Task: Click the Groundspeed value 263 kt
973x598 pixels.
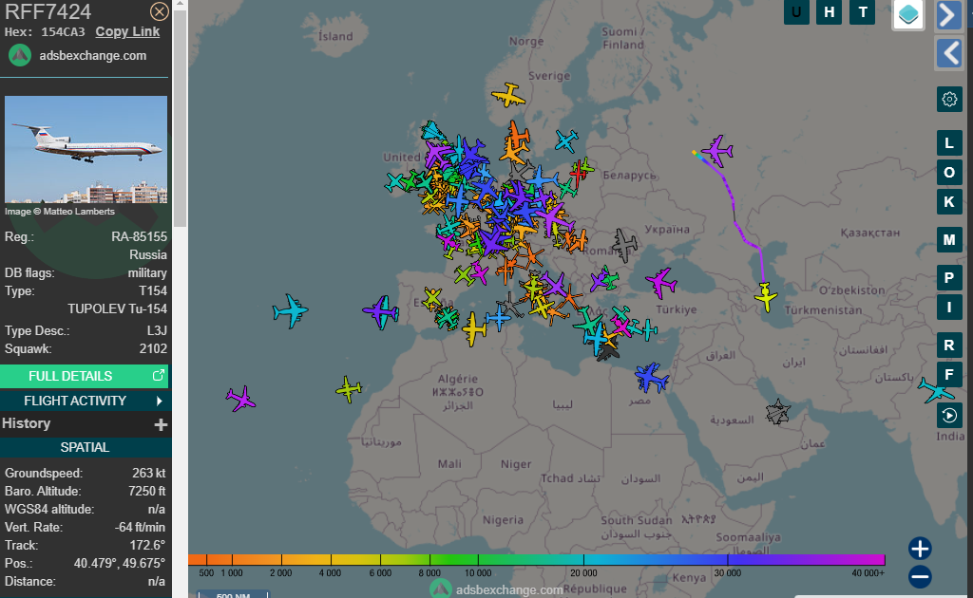Action: [148, 474]
